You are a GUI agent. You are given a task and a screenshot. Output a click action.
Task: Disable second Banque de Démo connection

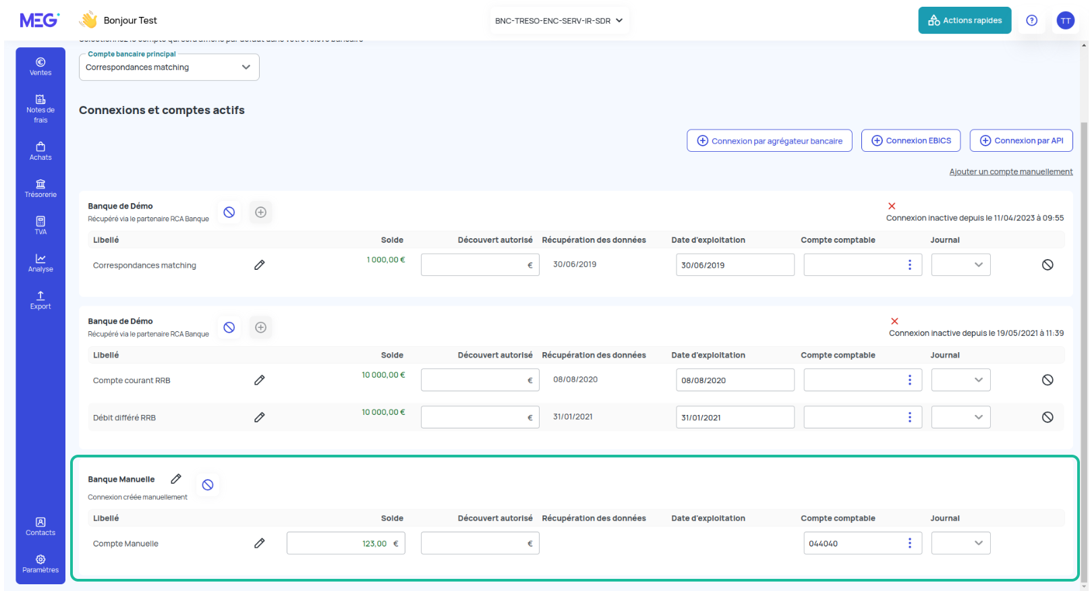229,327
